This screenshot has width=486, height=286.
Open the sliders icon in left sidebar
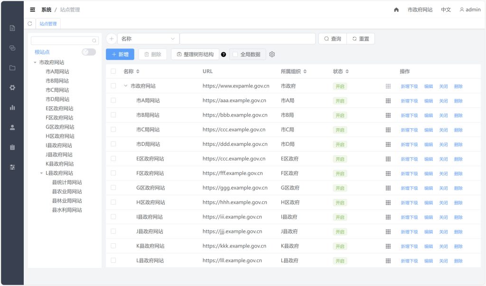click(12, 167)
